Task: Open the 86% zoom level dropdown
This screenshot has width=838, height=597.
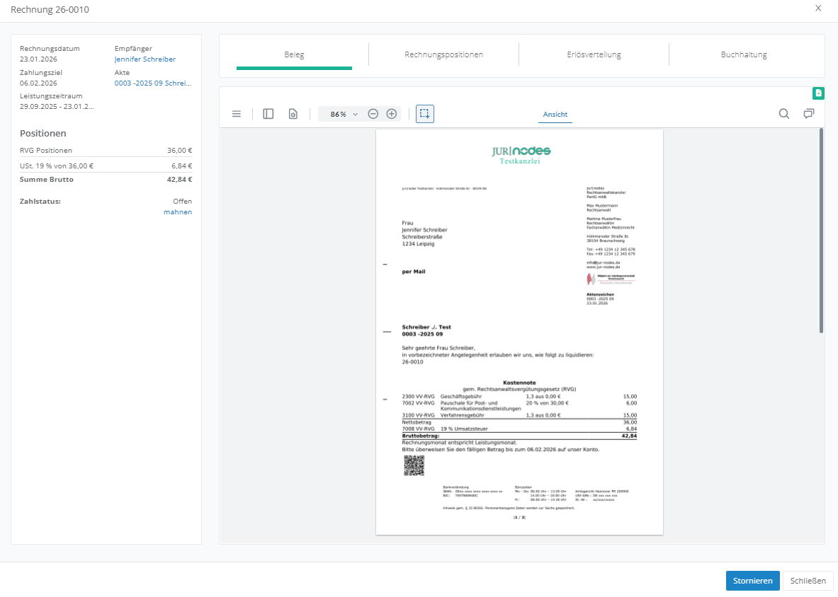Action: click(344, 114)
